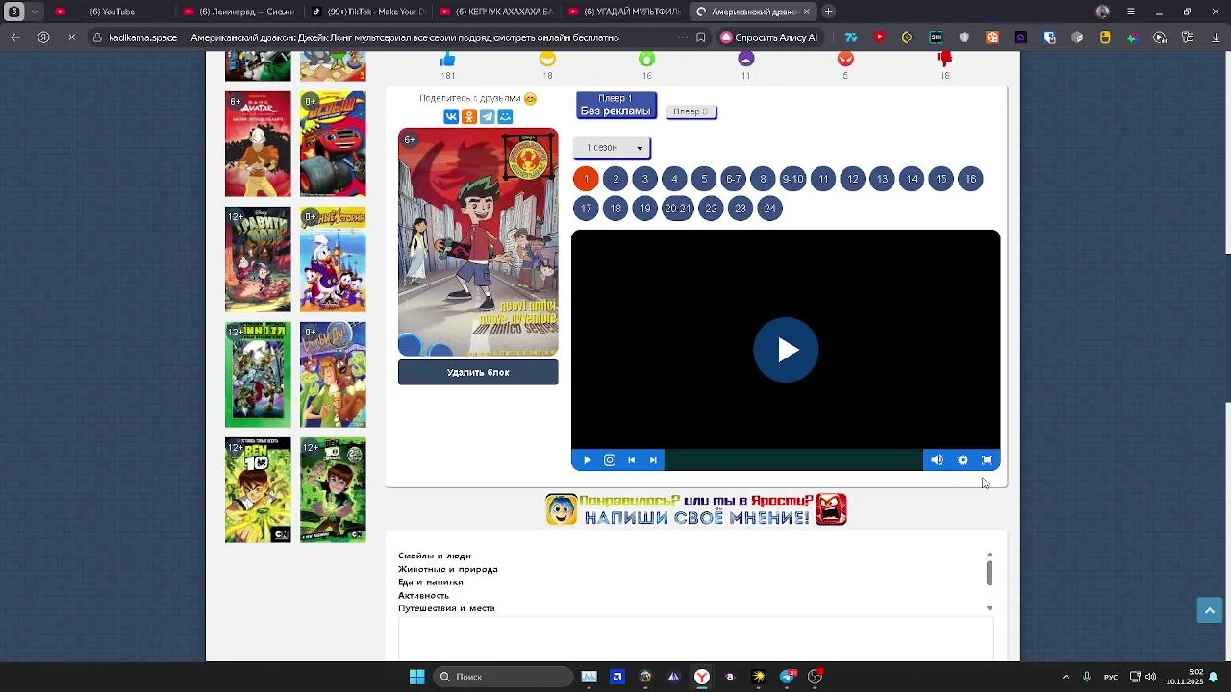The image size is (1231, 692).
Task: Share the page on VK
Action: [x=451, y=116]
